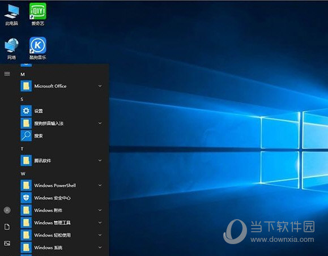Click the Windows 安全中心 shield icon
This screenshot has width=328, height=256.
pos(26,198)
